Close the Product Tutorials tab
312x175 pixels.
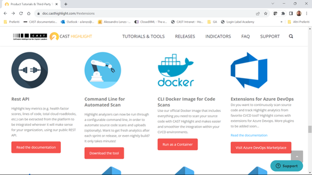(56, 4)
